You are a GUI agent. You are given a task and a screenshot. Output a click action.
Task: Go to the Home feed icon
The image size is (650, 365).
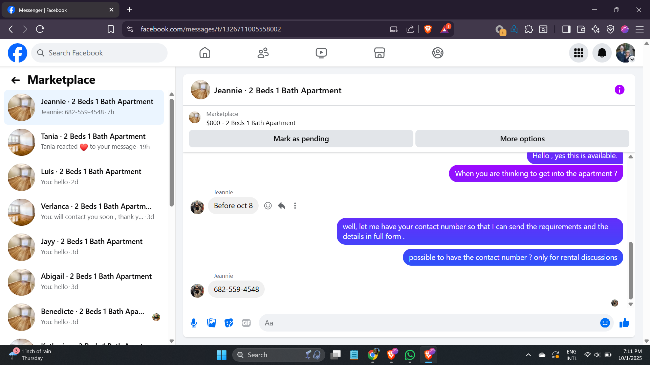click(205, 53)
